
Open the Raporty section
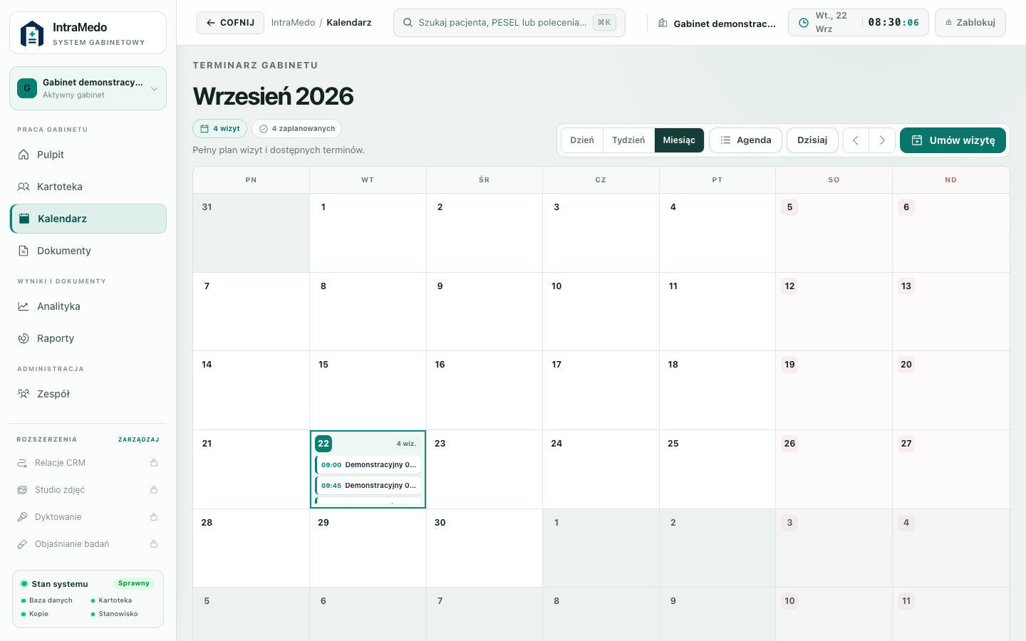[x=88, y=338]
